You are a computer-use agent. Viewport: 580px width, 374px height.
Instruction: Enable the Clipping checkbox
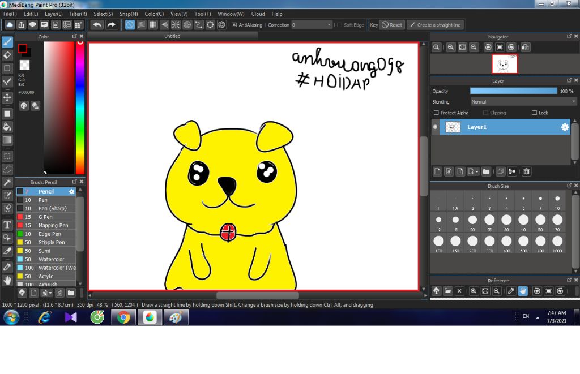tap(485, 113)
